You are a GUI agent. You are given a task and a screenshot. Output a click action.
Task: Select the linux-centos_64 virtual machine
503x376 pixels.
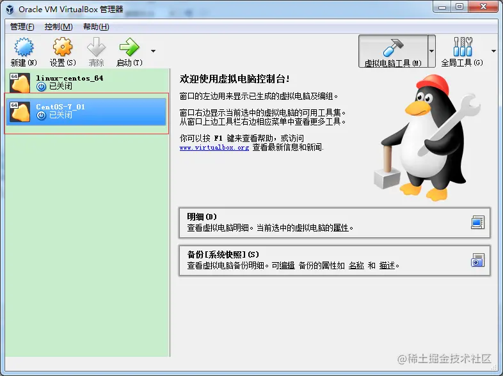[x=86, y=82]
